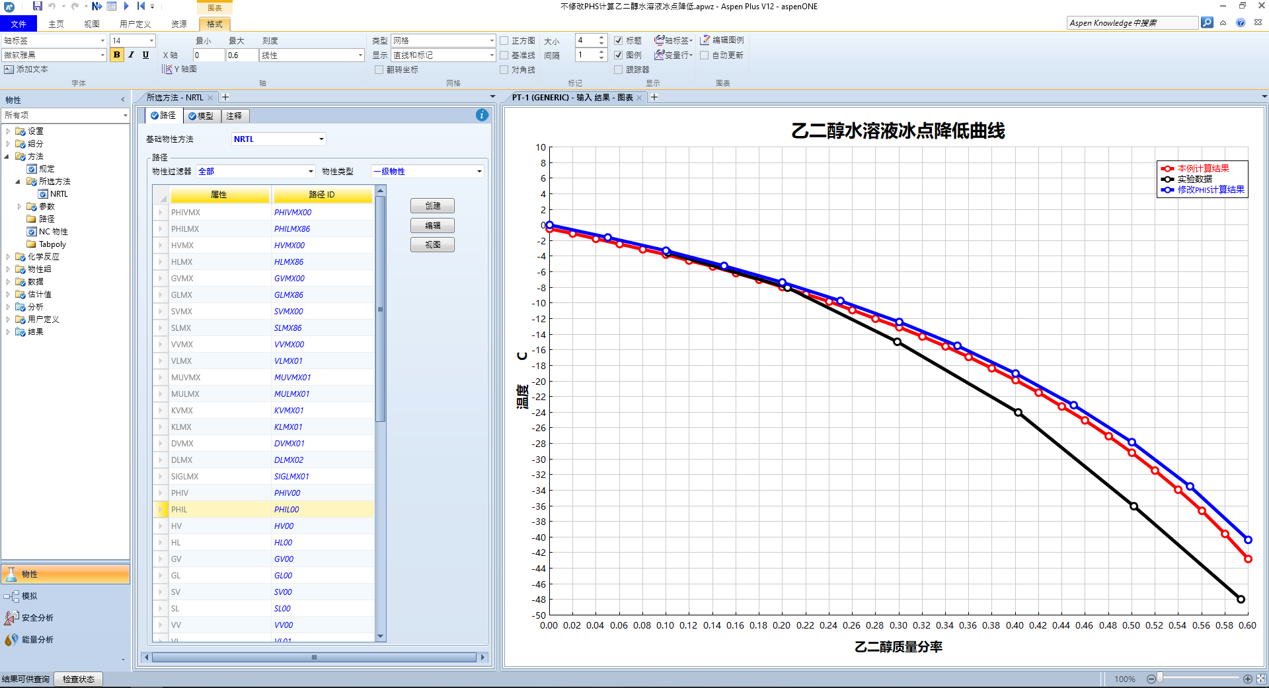Click the 检查状态 (Check Status) button
Image resolution: width=1269 pixels, height=688 pixels.
tap(78, 679)
